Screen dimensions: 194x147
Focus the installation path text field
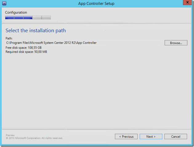[x=83, y=43]
